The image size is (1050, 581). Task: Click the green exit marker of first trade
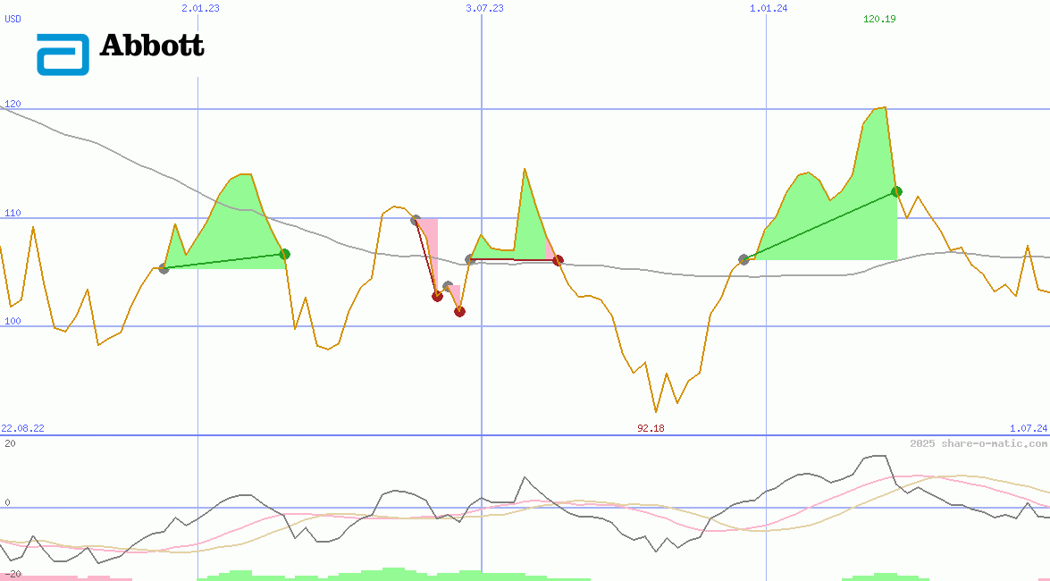[284, 254]
